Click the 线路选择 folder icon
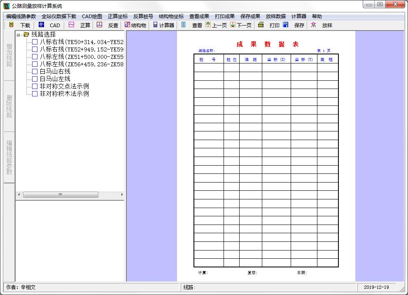 (26, 34)
